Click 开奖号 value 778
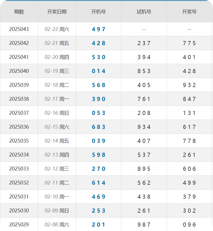 (x=189, y=141)
